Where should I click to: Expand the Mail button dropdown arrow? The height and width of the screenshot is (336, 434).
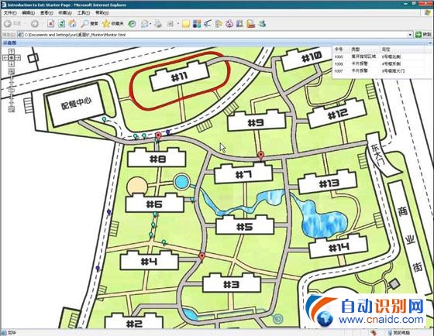pos(150,24)
